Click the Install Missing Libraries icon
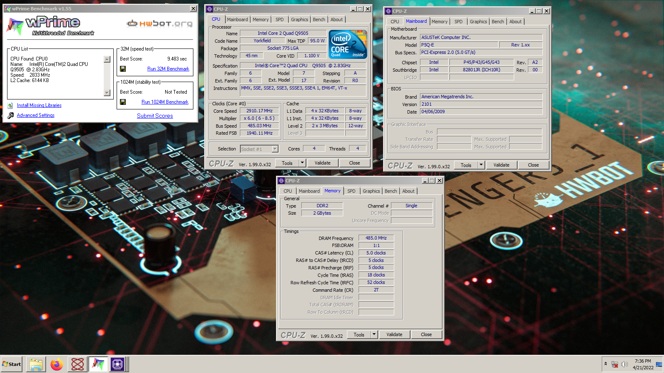 10,106
